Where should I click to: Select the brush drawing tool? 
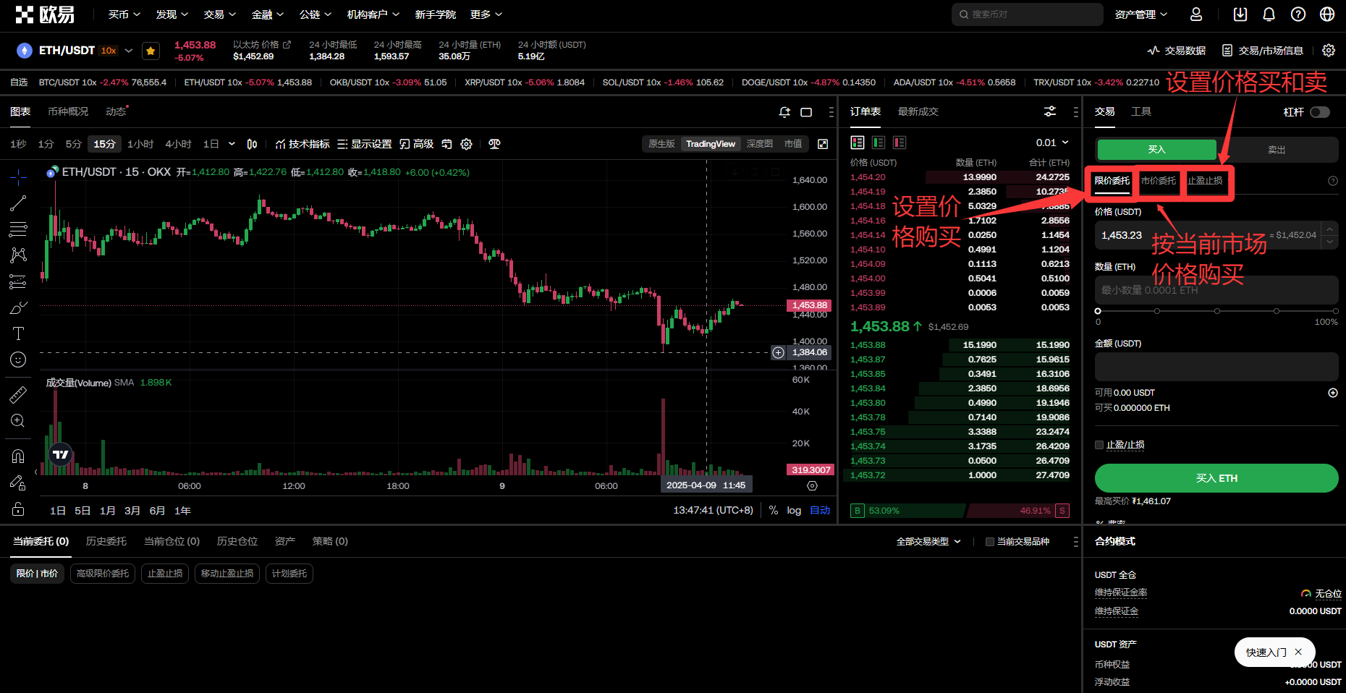click(19, 307)
